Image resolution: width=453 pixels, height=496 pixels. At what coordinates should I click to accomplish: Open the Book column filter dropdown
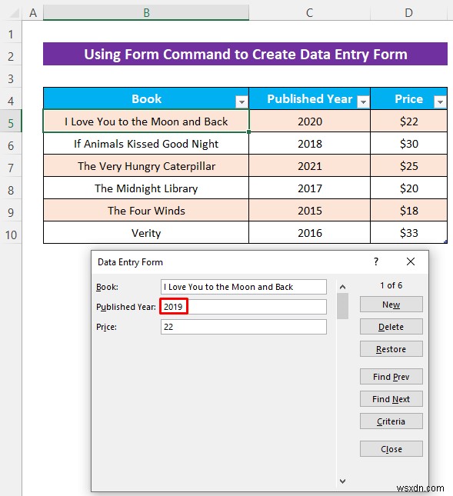tap(241, 102)
